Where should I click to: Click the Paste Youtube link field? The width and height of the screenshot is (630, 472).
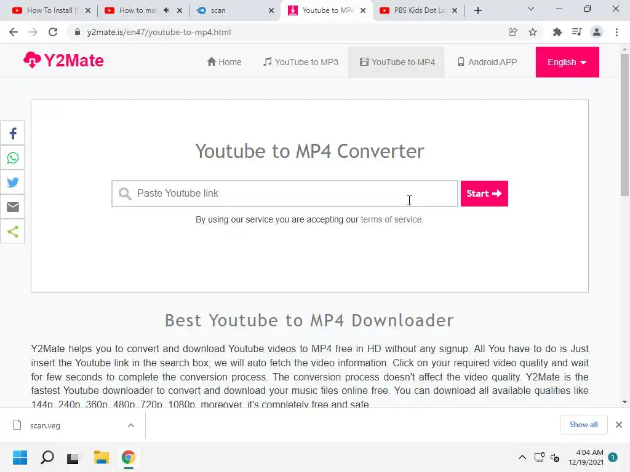click(x=285, y=194)
